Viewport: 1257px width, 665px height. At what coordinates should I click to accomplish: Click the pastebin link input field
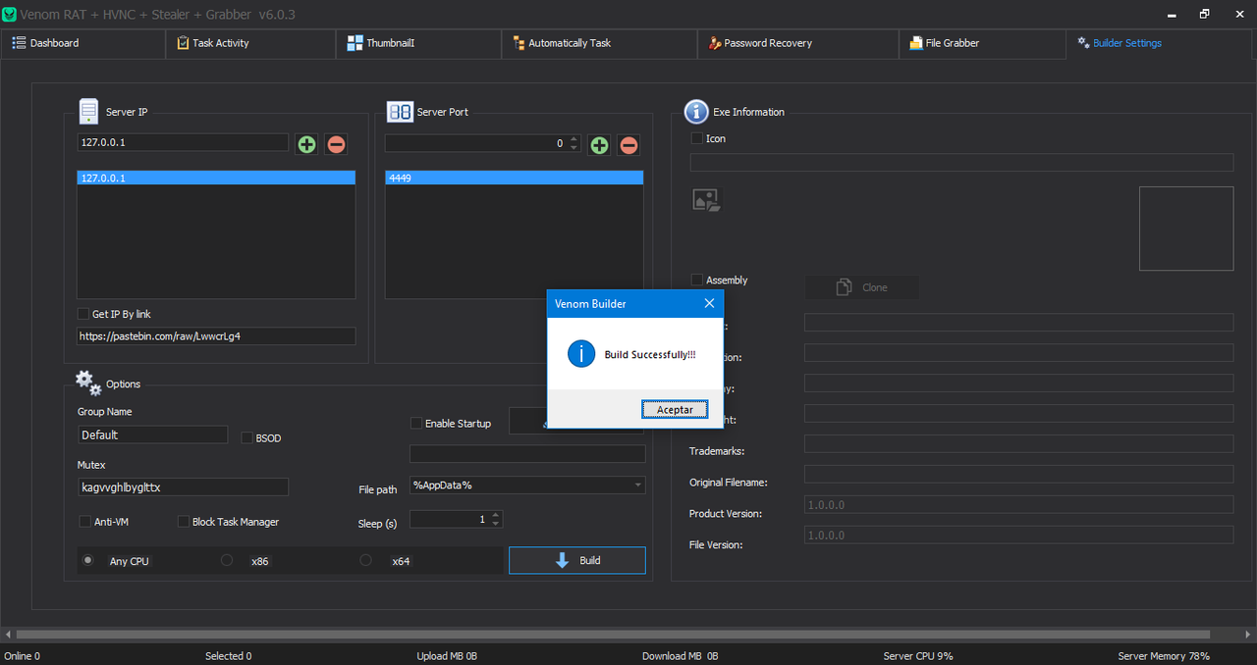[216, 335]
